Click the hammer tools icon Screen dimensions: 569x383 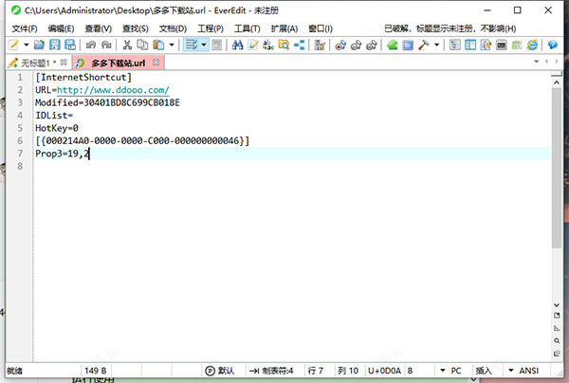tap(424, 45)
